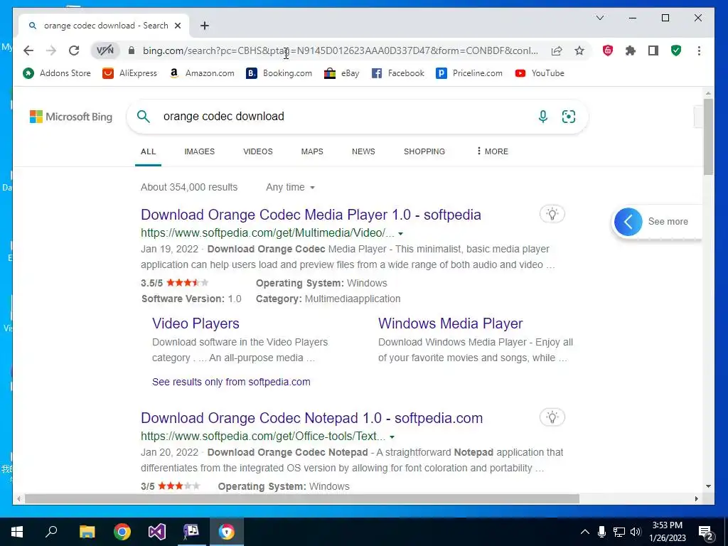Open the Any time date filter

[290, 187]
